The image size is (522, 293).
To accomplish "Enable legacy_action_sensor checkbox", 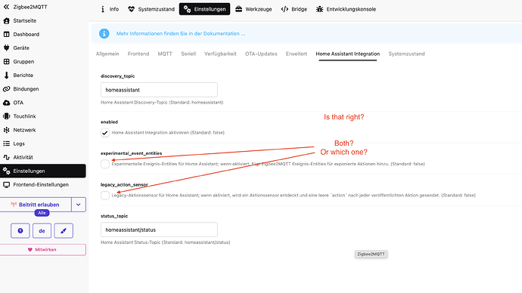I will point(105,196).
